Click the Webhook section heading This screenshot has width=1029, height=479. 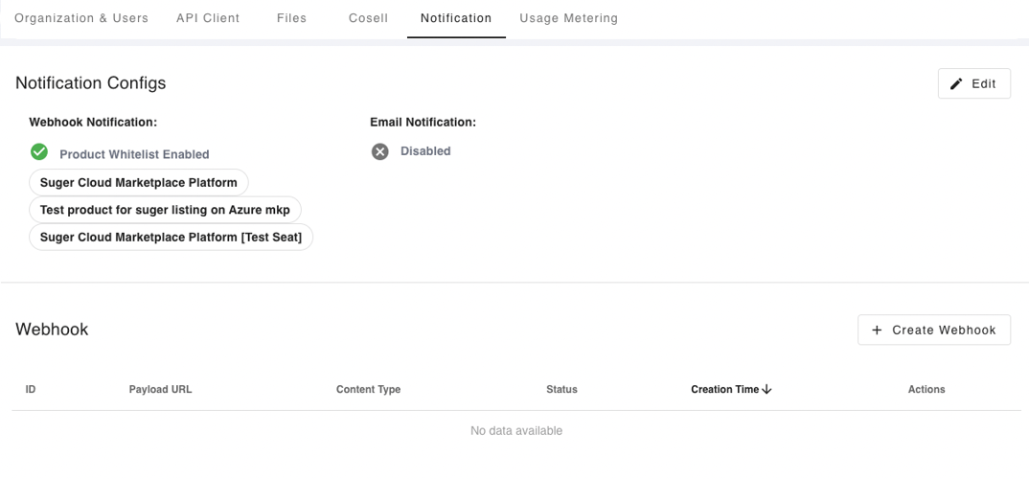tap(52, 329)
